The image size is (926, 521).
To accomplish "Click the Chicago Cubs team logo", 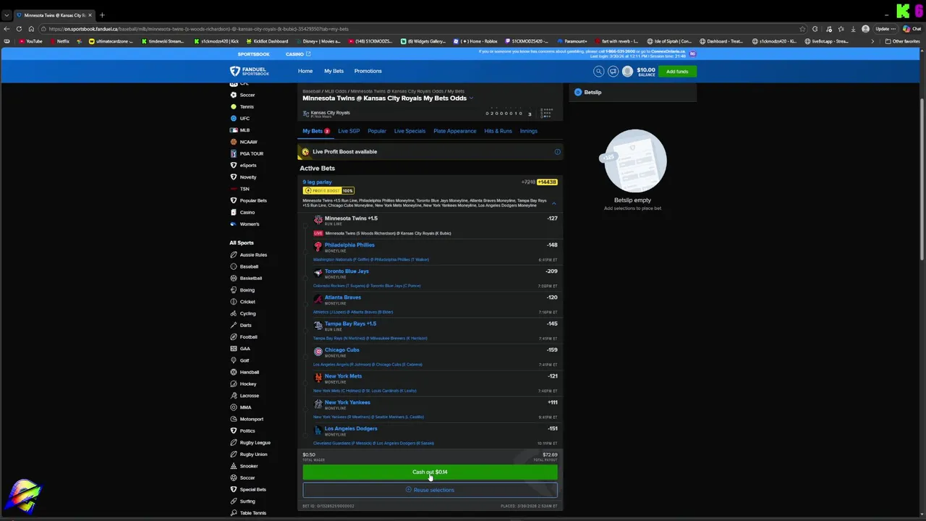I will pos(318,351).
